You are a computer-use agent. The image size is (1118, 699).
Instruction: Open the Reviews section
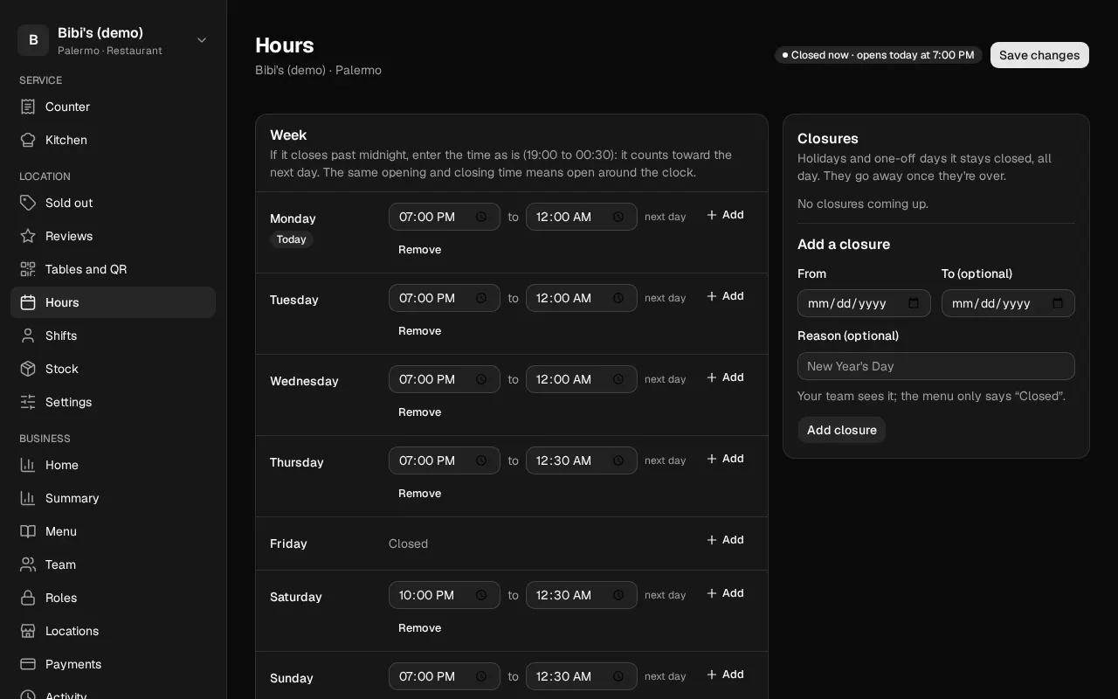[x=113, y=236]
